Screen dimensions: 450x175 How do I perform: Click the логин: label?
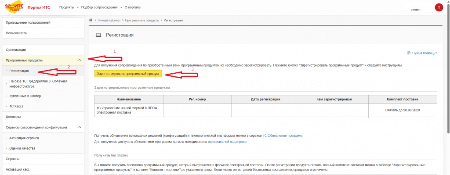416,10
